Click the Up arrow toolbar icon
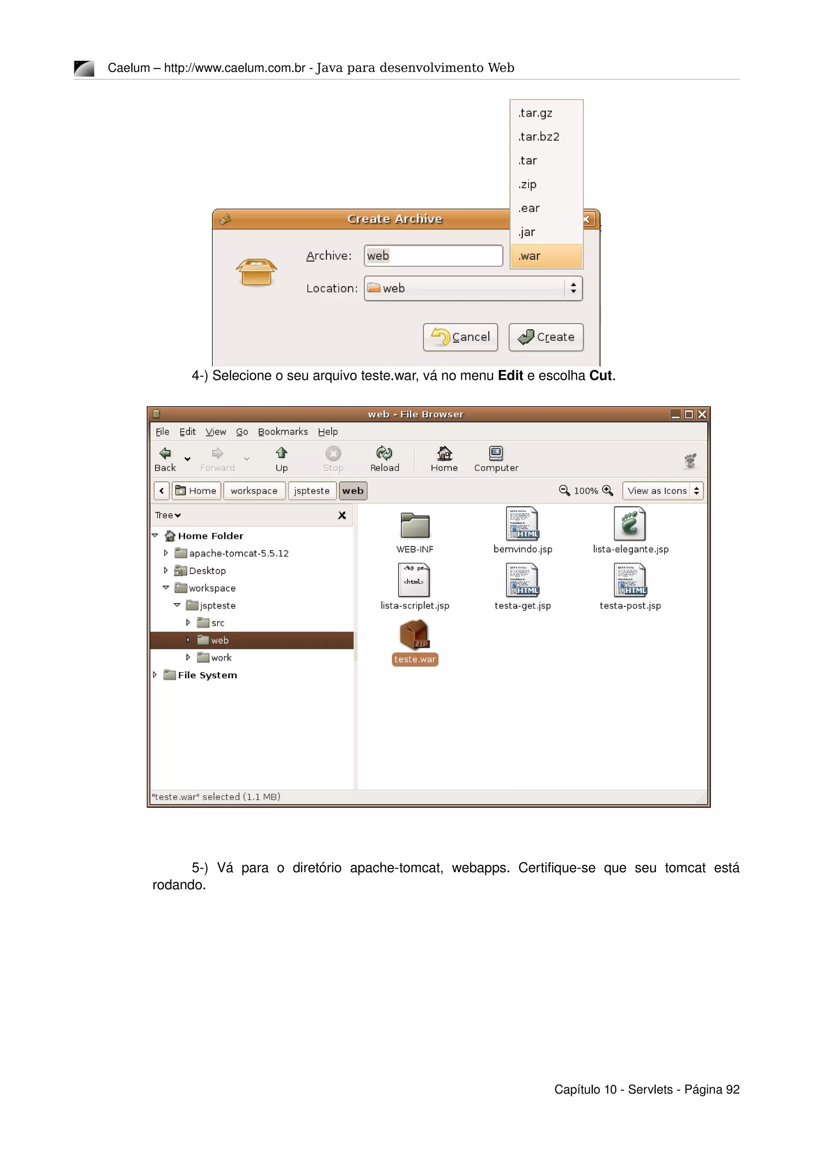 coord(281,453)
